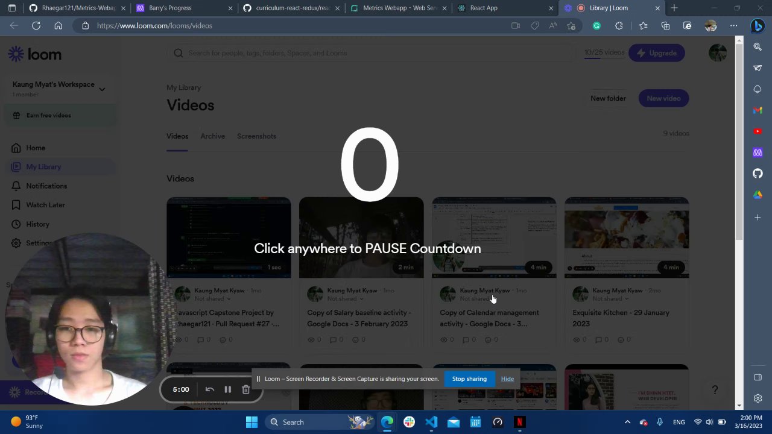Switch to the Archive tab
772x434 pixels.
212,136
